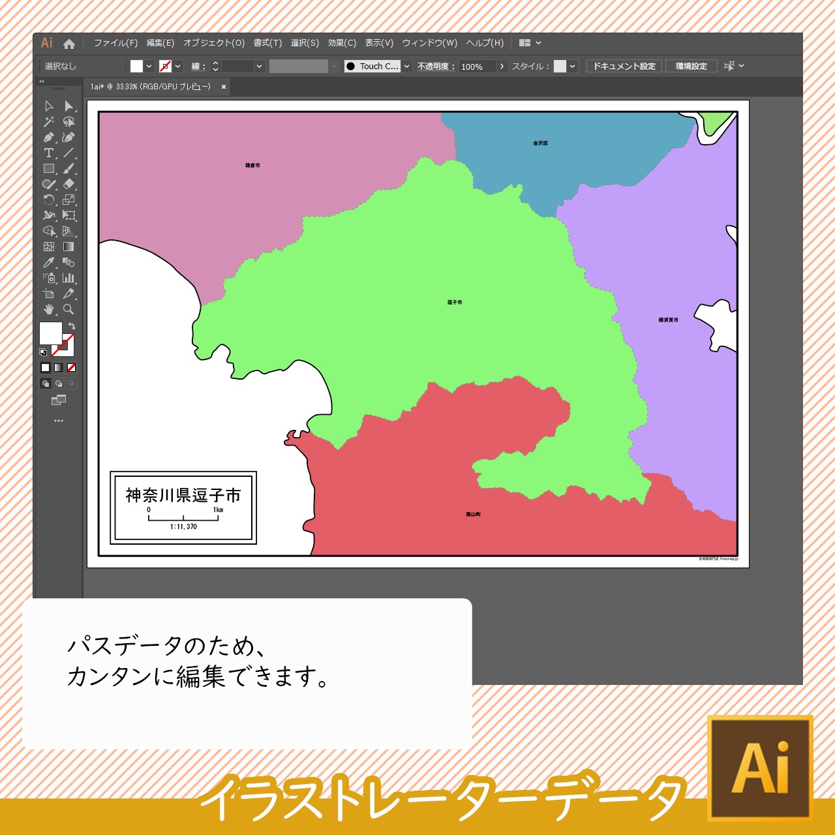Select the Perspective Grid tool

68,231
